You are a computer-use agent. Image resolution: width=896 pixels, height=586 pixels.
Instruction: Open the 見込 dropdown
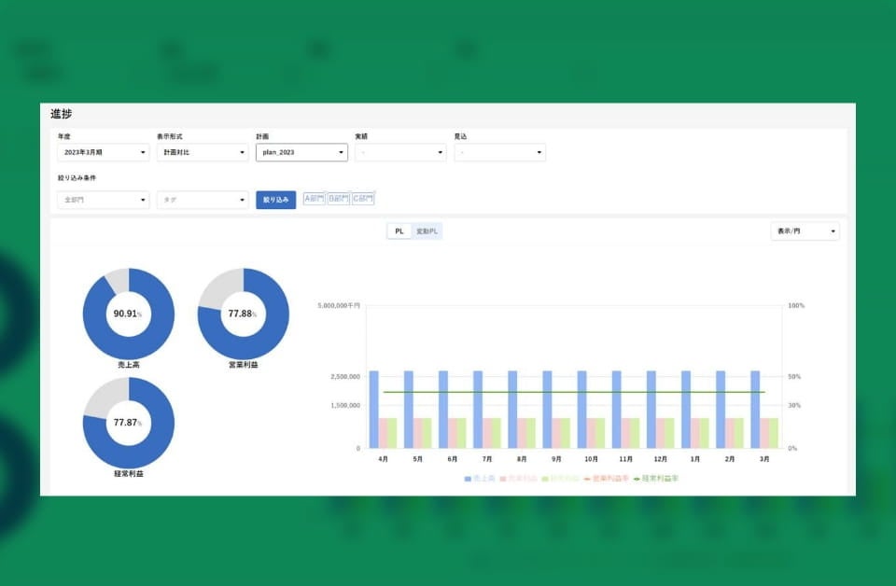(500, 152)
